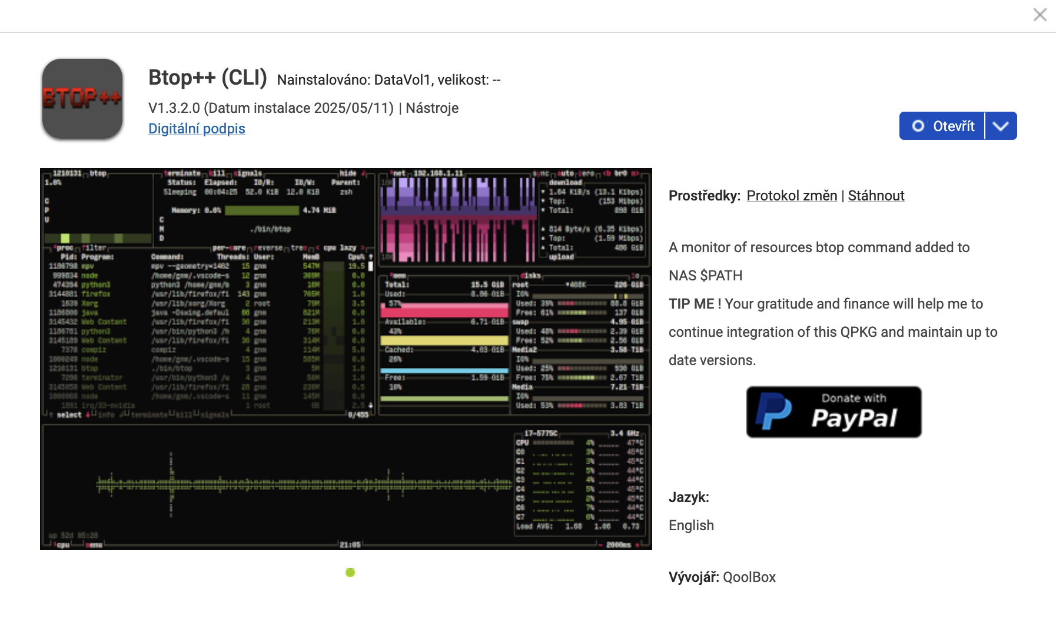
Task: Click the Btop++ app icon
Action: point(82,99)
